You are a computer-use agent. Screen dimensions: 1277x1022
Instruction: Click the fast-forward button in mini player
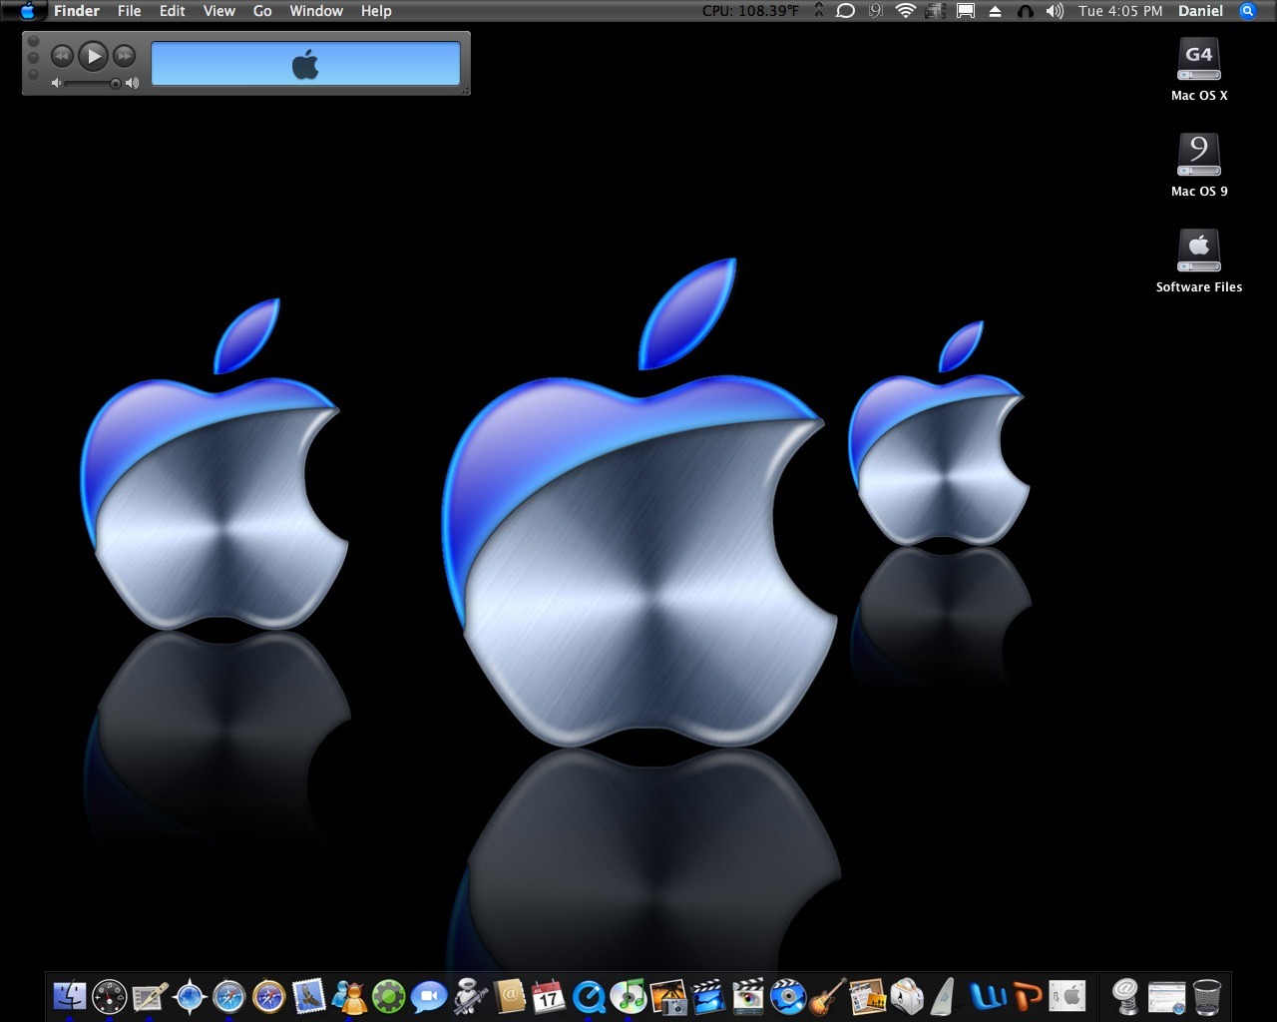pos(124,56)
